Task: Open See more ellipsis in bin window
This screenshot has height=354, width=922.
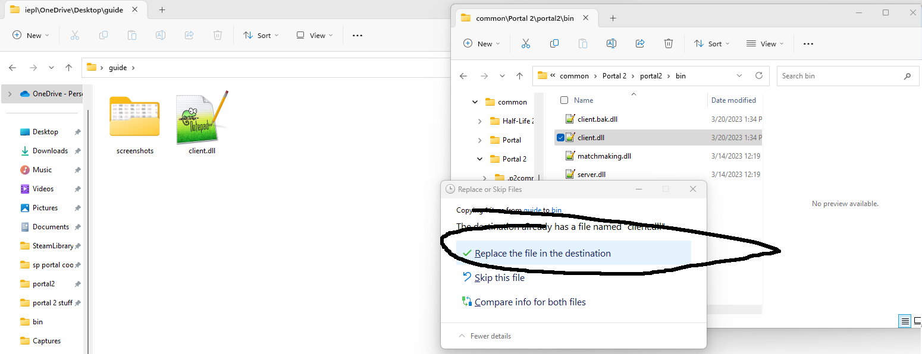Action: [808, 43]
